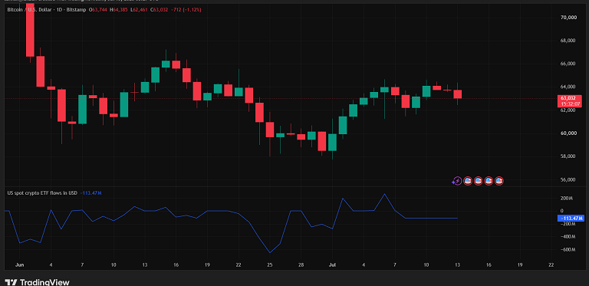Click the 25 date label on the time axis
Screen dimensions: 589x286
click(x=270, y=265)
